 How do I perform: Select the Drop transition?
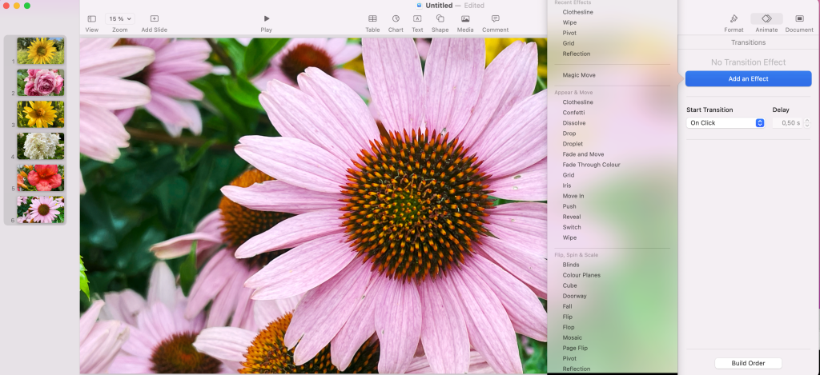coord(569,134)
